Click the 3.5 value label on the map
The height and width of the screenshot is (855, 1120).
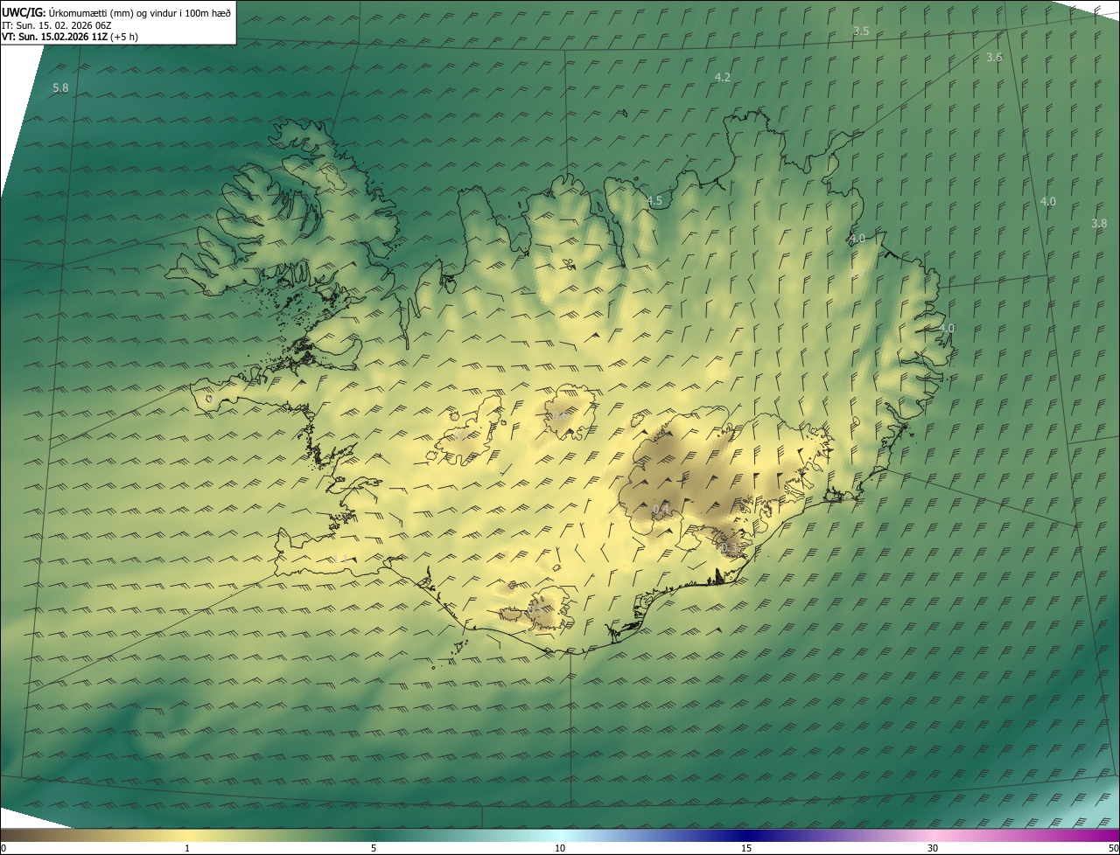coord(861,31)
